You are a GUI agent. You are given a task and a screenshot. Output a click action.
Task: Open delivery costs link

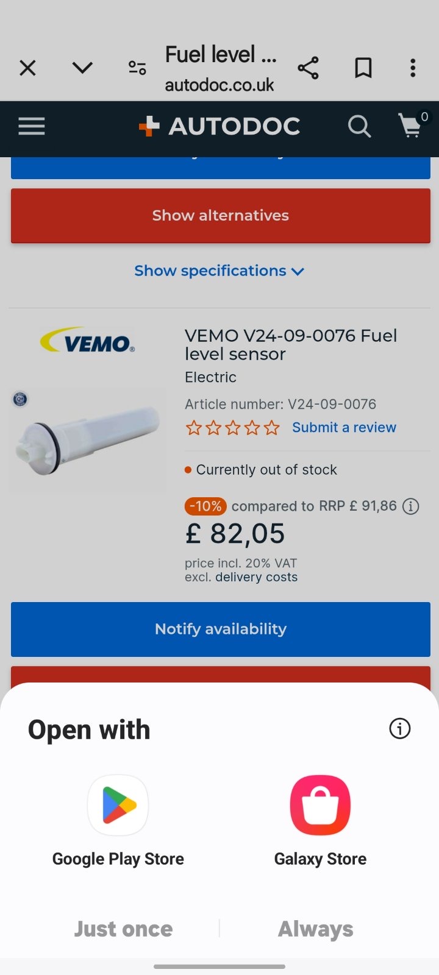click(257, 577)
